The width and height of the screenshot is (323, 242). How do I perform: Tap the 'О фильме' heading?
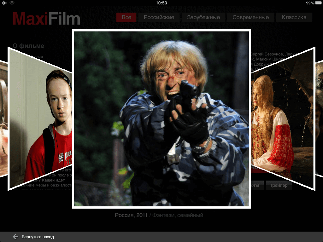28,46
